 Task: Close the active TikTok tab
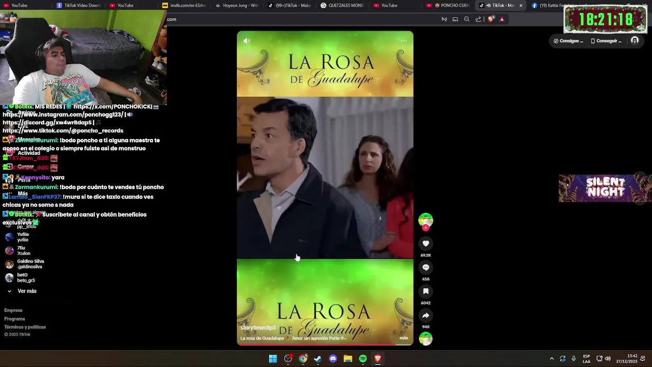point(521,6)
